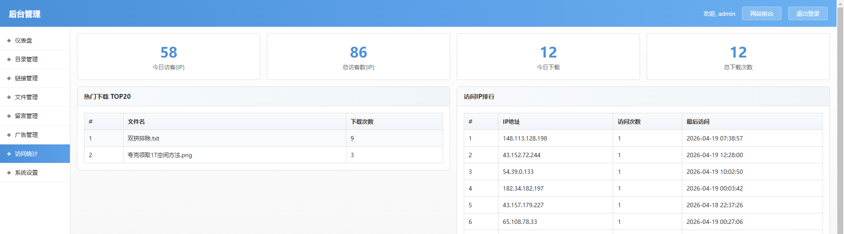Click the diamond icon beside 访问统计
844x234 pixels.
pos(9,154)
